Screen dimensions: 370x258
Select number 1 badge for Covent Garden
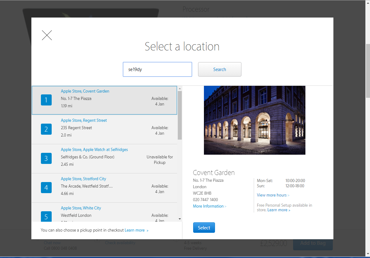(x=46, y=100)
